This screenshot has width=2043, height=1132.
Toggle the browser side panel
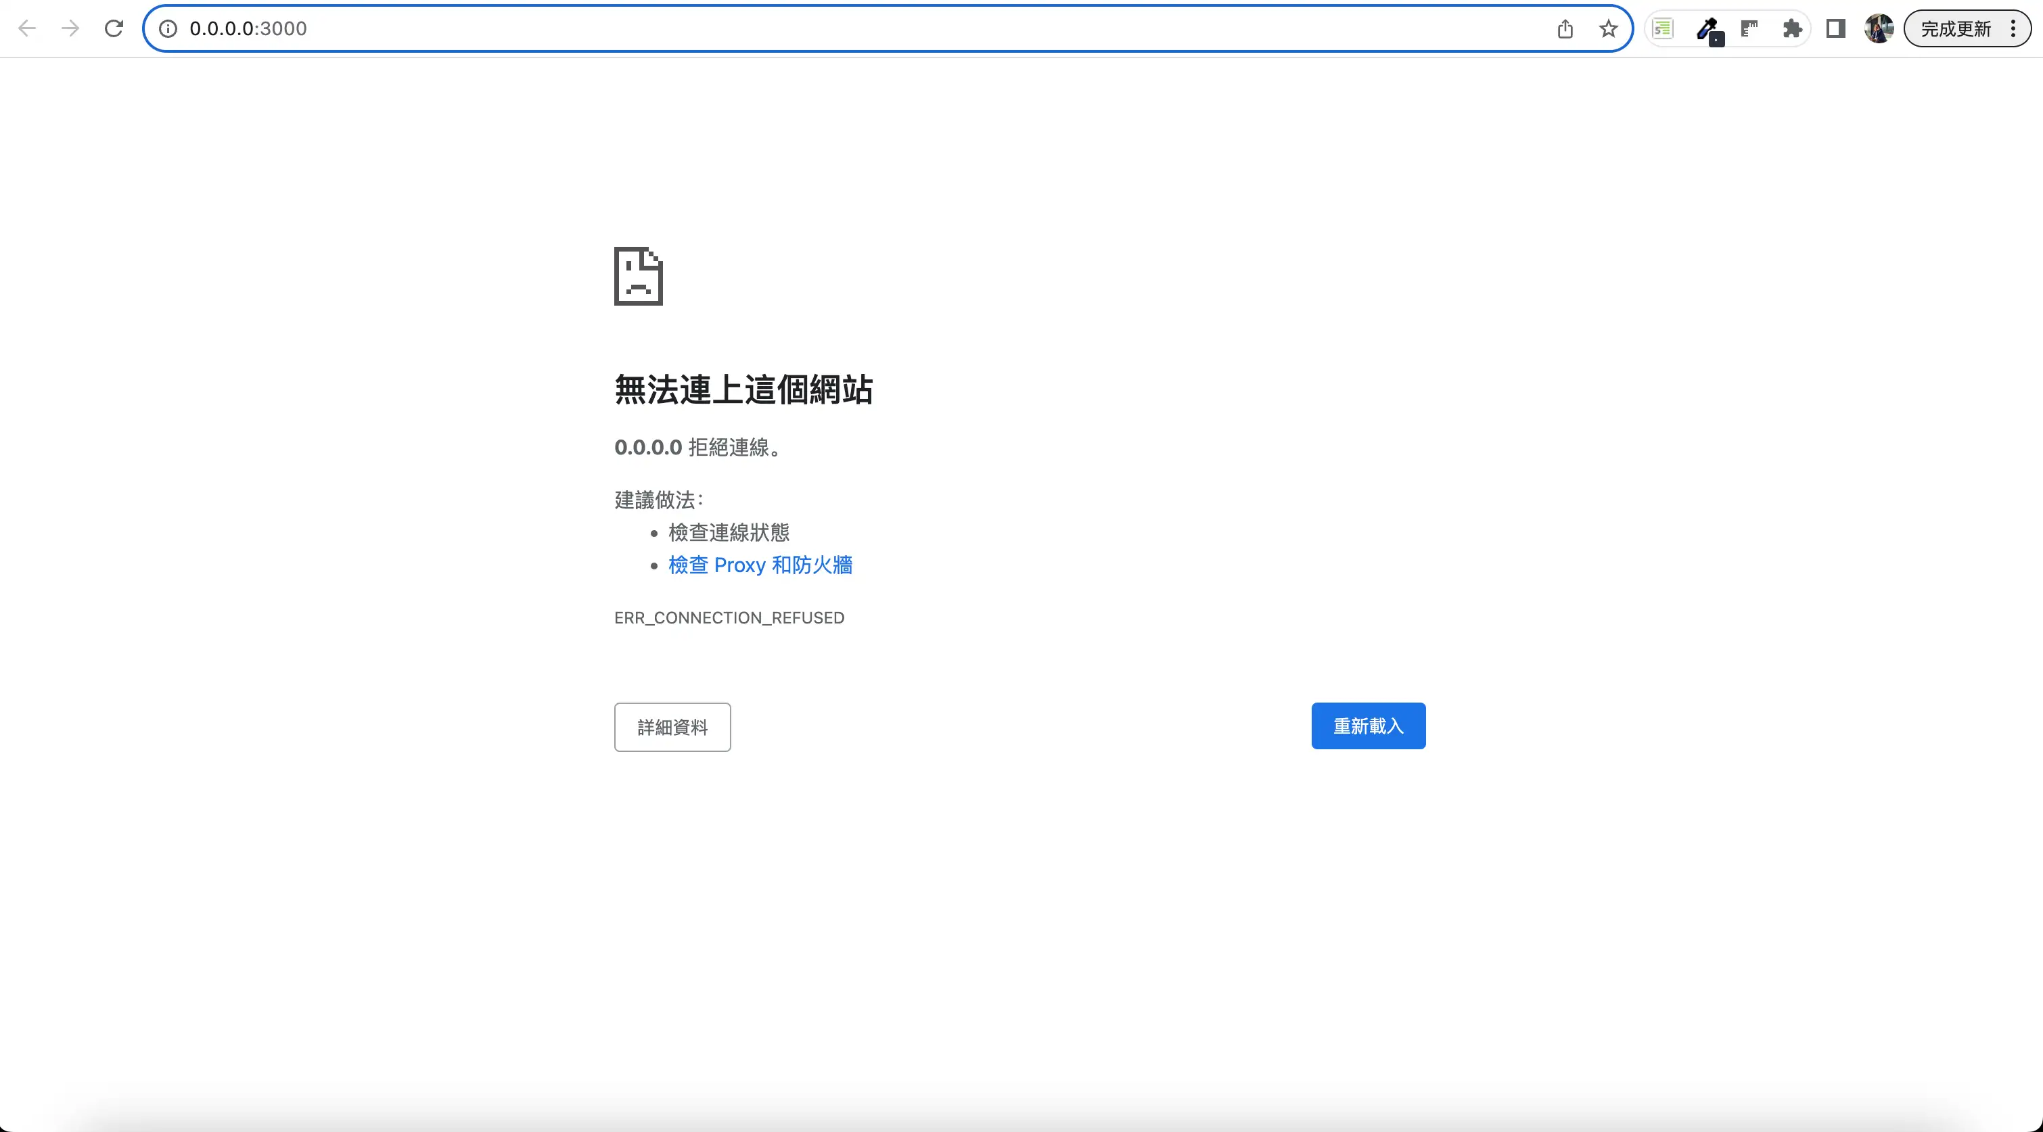[x=1835, y=29]
